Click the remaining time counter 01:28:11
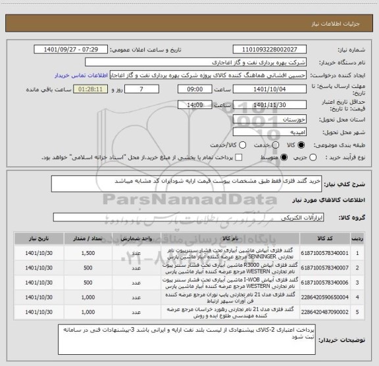 tap(90, 89)
